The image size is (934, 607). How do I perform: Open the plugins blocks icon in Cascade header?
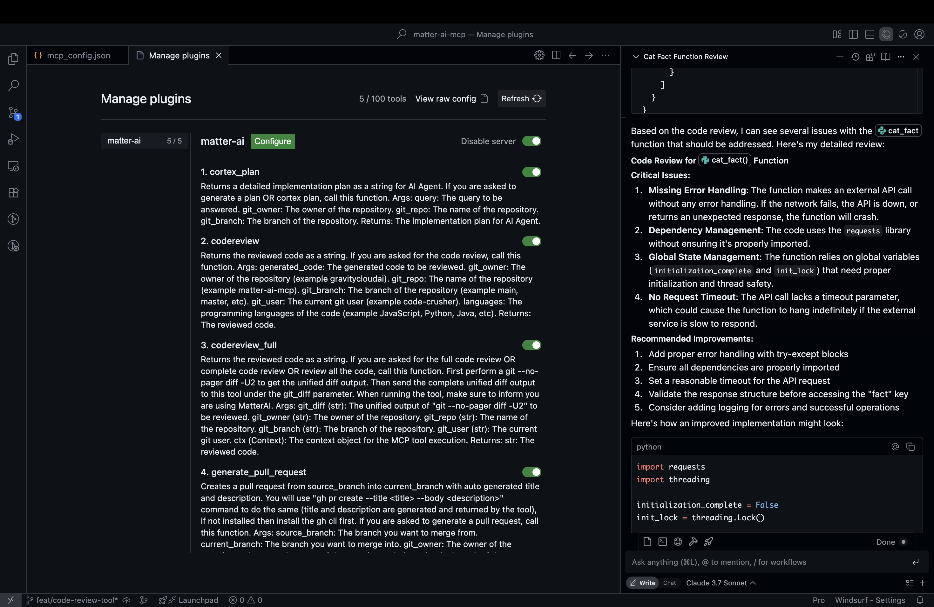click(x=870, y=57)
